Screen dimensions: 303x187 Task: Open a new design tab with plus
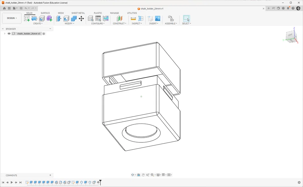point(268,8)
